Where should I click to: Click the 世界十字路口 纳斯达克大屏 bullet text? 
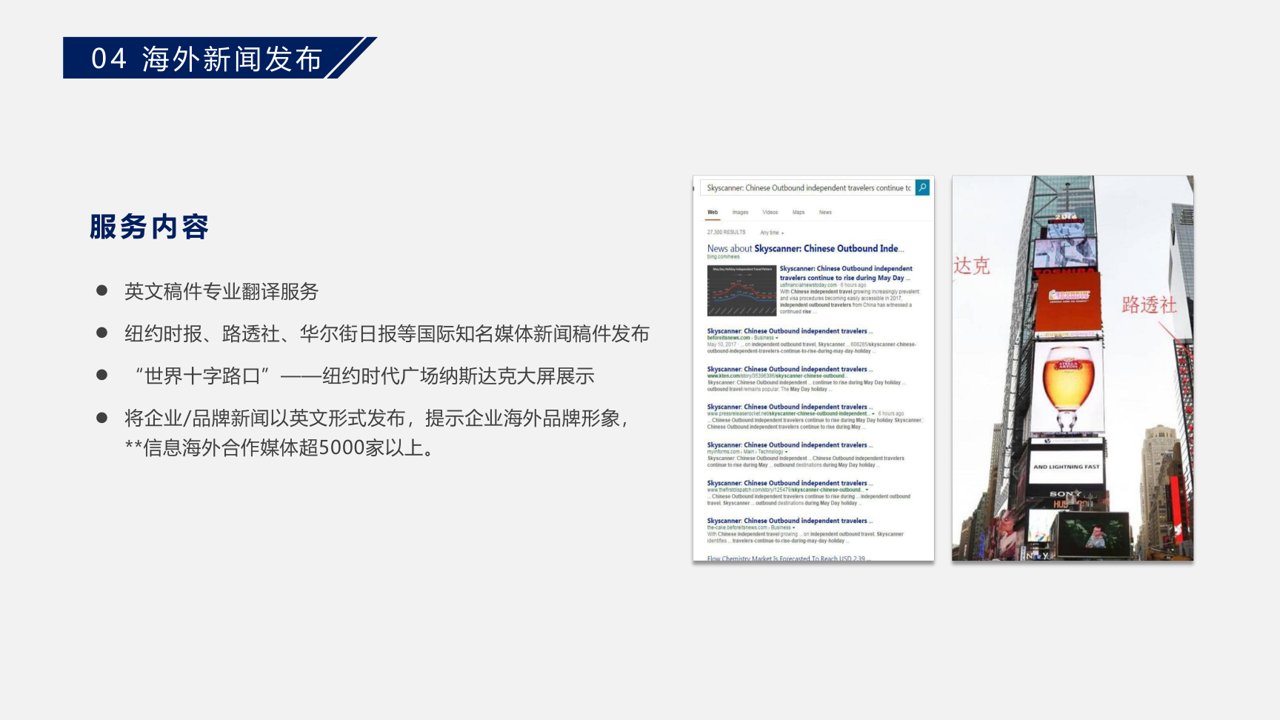pyautogui.click(x=364, y=376)
